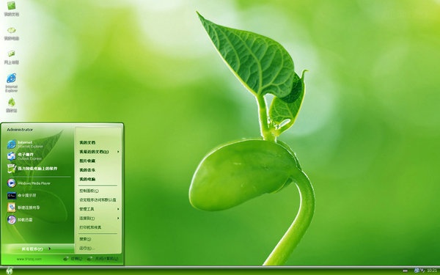This screenshot has height=275, width=440.
Task: Launch 新建连接向导 new connection wizard
Action: coord(23,208)
